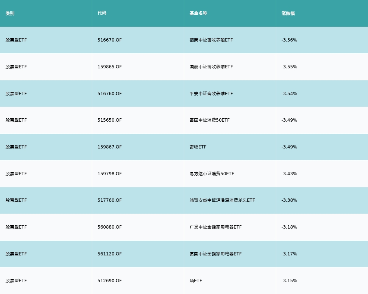Viewport: 368px width, 294px height.
Task: Click 股票型ETF in the 517760.OF row
Action: pyautogui.click(x=16, y=200)
